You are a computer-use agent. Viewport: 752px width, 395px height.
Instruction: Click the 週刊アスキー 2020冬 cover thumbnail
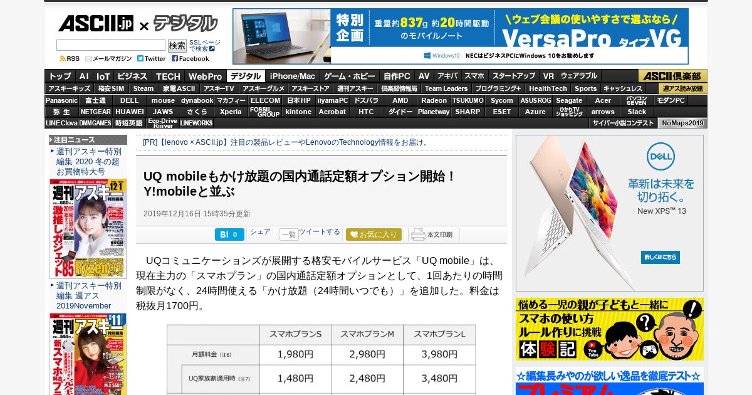pyautogui.click(x=88, y=229)
